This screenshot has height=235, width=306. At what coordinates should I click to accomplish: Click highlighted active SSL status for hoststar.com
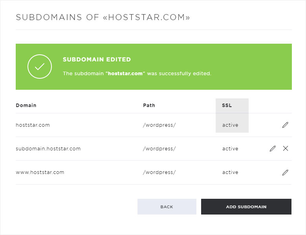pyautogui.click(x=230, y=125)
